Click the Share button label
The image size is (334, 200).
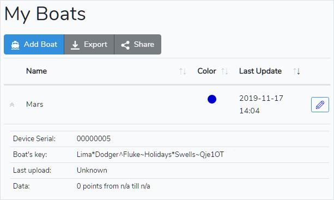(x=144, y=44)
